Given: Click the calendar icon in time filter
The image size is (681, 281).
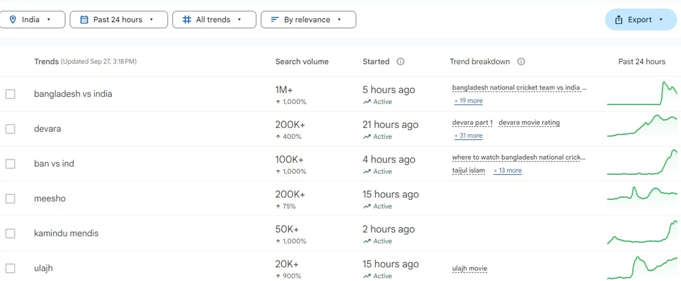Looking at the screenshot, I should [84, 19].
